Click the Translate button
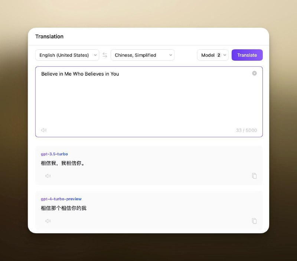This screenshot has width=297, height=261. click(247, 55)
